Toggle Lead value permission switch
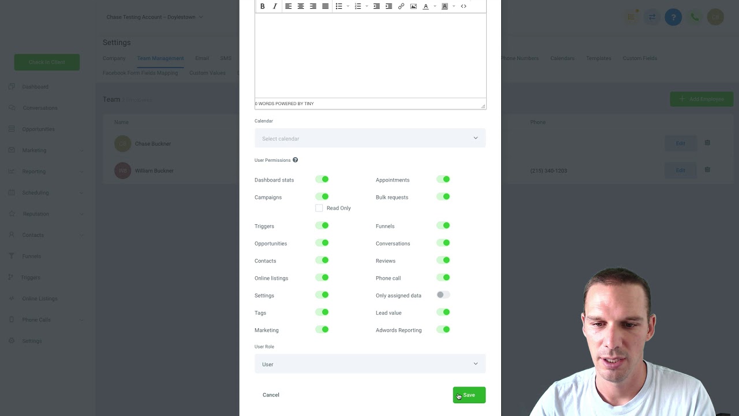This screenshot has width=739, height=416. tap(443, 313)
